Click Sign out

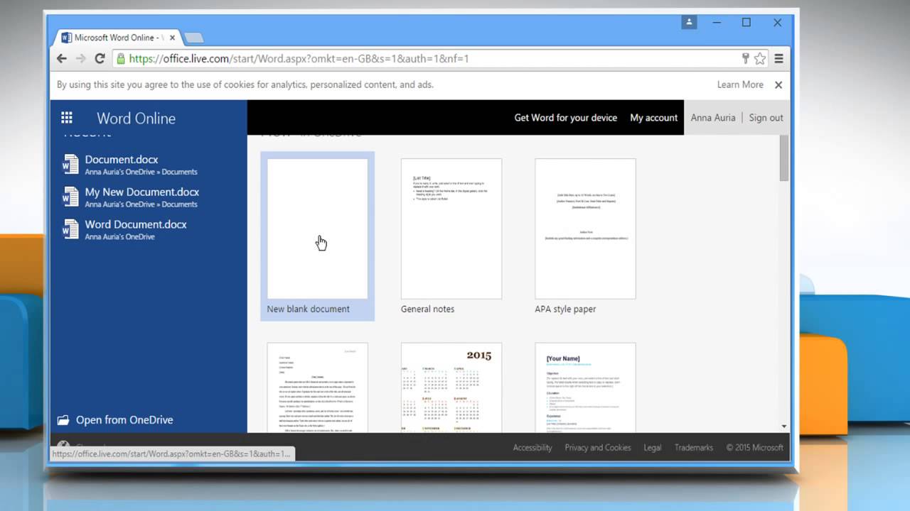(x=766, y=118)
